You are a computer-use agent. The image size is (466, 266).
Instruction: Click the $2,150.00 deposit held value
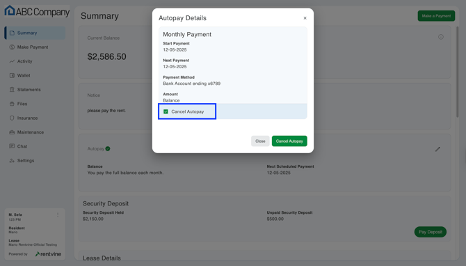coord(93,219)
